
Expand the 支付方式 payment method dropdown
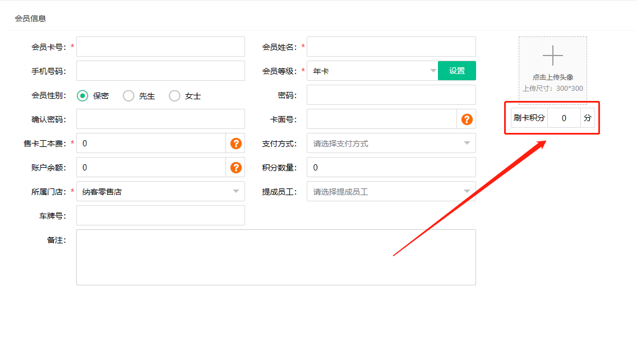pos(391,144)
